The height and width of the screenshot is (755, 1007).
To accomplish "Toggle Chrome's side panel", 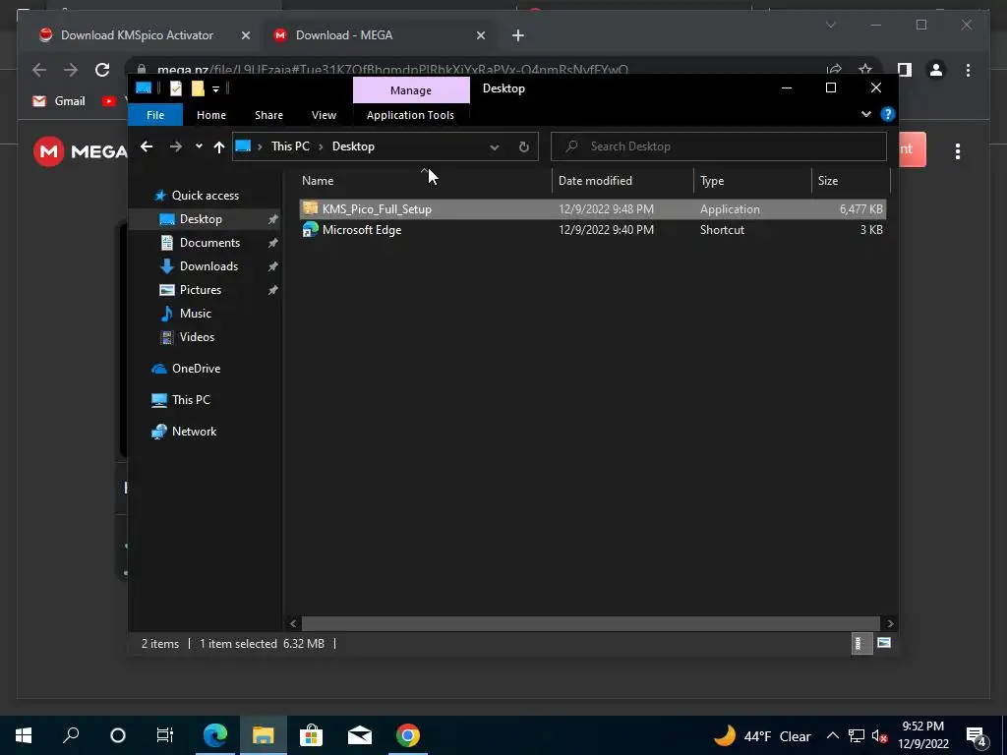I will click(905, 70).
